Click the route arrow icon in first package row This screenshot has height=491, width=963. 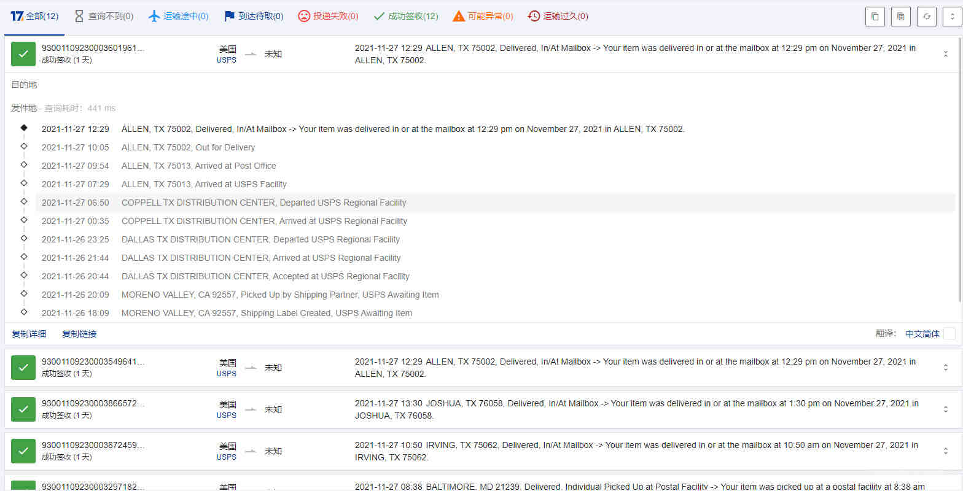[251, 54]
